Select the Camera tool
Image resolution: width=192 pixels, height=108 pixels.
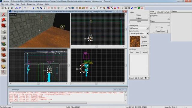(x=4, y=26)
